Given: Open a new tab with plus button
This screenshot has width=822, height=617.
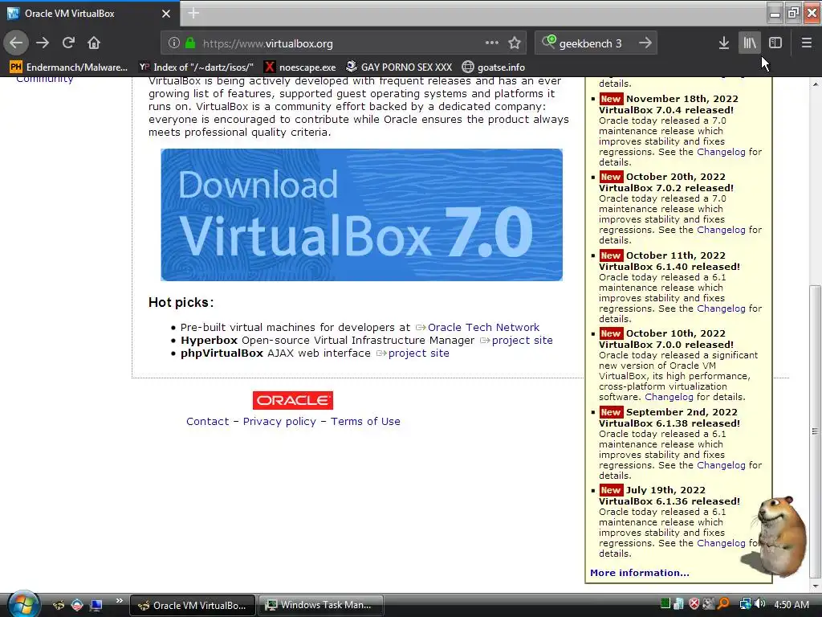Looking at the screenshot, I should coord(193,13).
